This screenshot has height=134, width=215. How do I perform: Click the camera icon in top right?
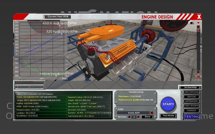pyautogui.click(x=192, y=23)
